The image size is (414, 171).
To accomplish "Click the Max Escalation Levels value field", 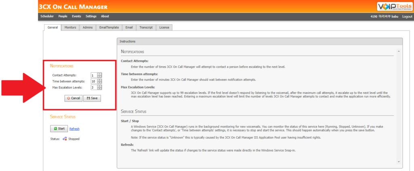I will pos(94,87).
